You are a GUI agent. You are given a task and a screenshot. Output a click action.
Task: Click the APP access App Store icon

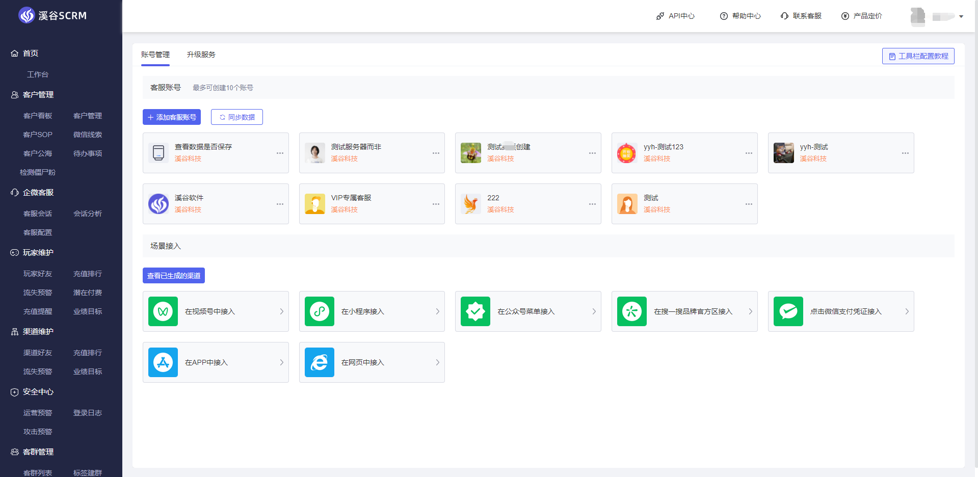tap(163, 362)
